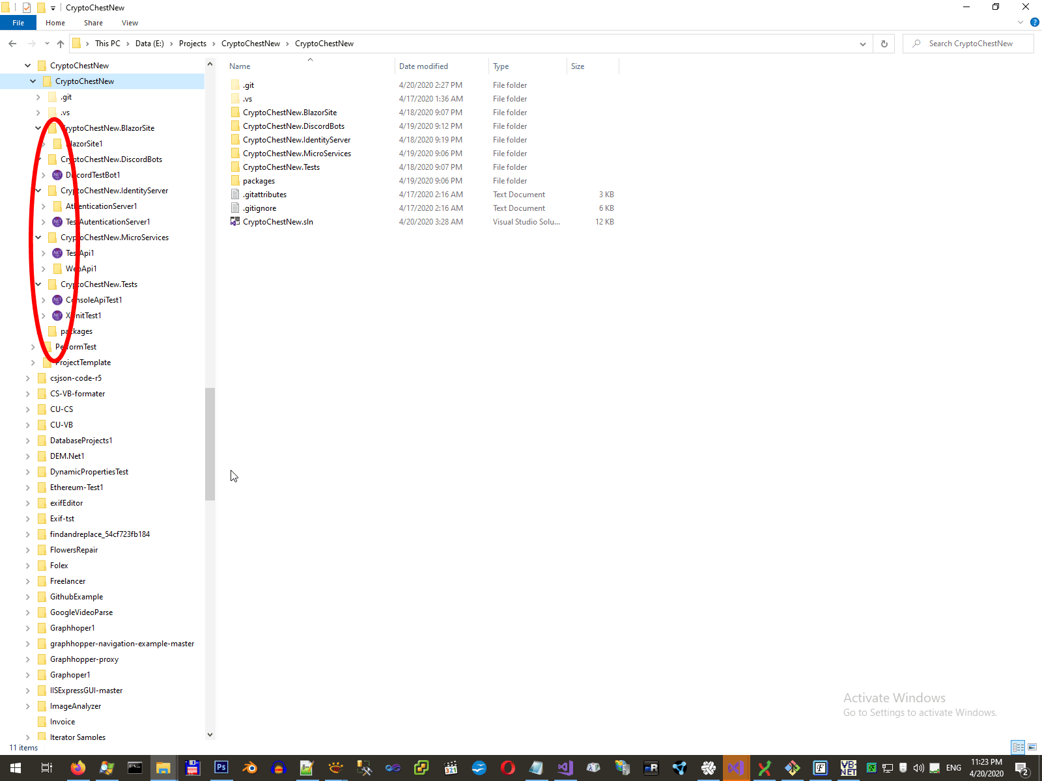1042x781 pixels.
Task: Go back using the Back arrow
Action: tap(12, 44)
